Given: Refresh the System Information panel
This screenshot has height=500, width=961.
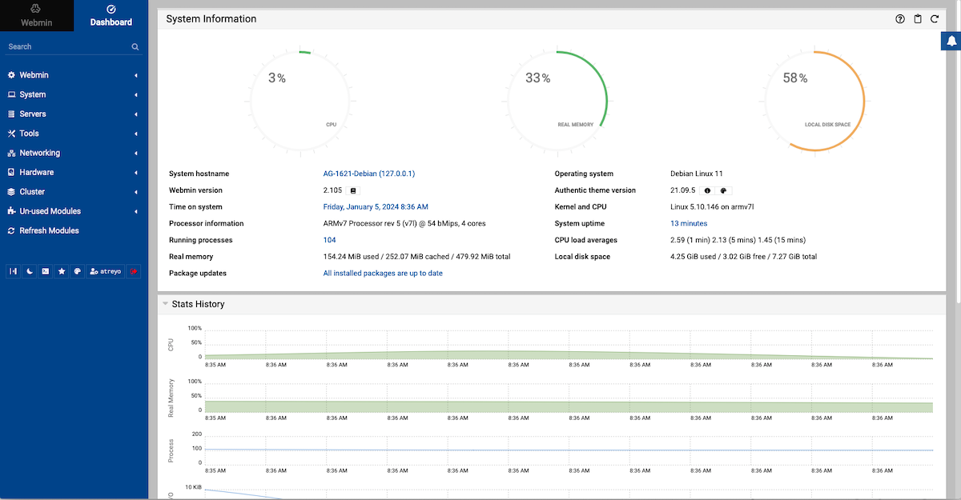Looking at the screenshot, I should pyautogui.click(x=935, y=18).
